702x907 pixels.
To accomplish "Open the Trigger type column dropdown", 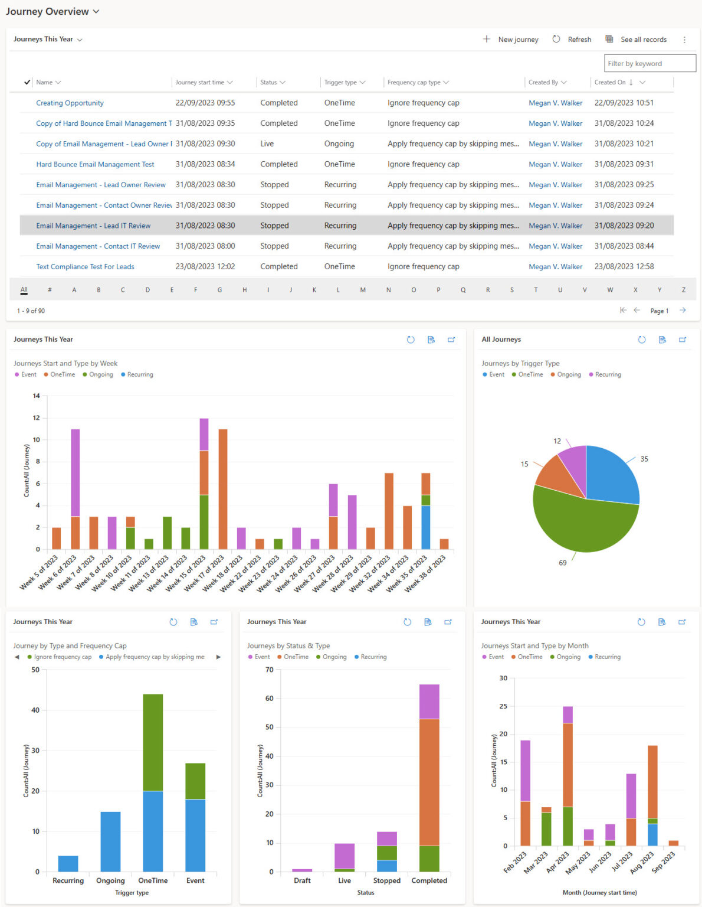I will coord(362,82).
